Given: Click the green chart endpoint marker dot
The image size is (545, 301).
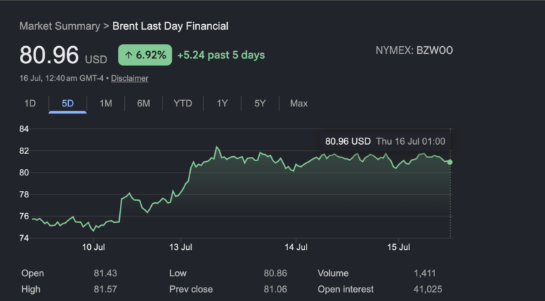Looking at the screenshot, I should pyautogui.click(x=450, y=162).
